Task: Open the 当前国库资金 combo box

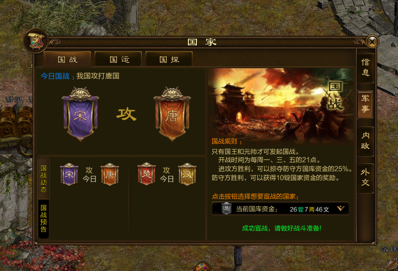Action: pos(280,209)
